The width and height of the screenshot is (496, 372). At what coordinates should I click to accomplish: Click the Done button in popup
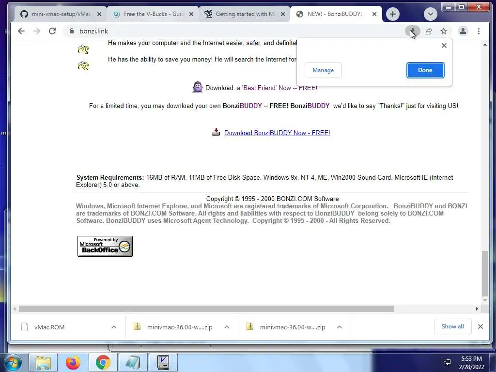pyautogui.click(x=425, y=70)
